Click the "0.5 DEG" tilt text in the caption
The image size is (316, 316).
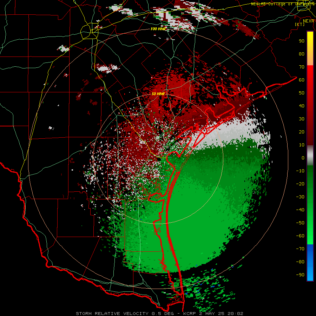(162, 314)
